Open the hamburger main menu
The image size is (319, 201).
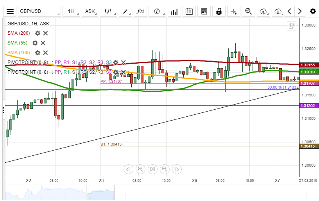click(11, 11)
